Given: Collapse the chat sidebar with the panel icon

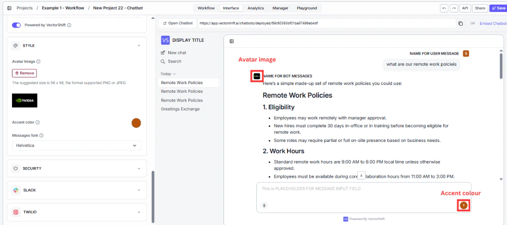Looking at the screenshot, I should point(232,41).
